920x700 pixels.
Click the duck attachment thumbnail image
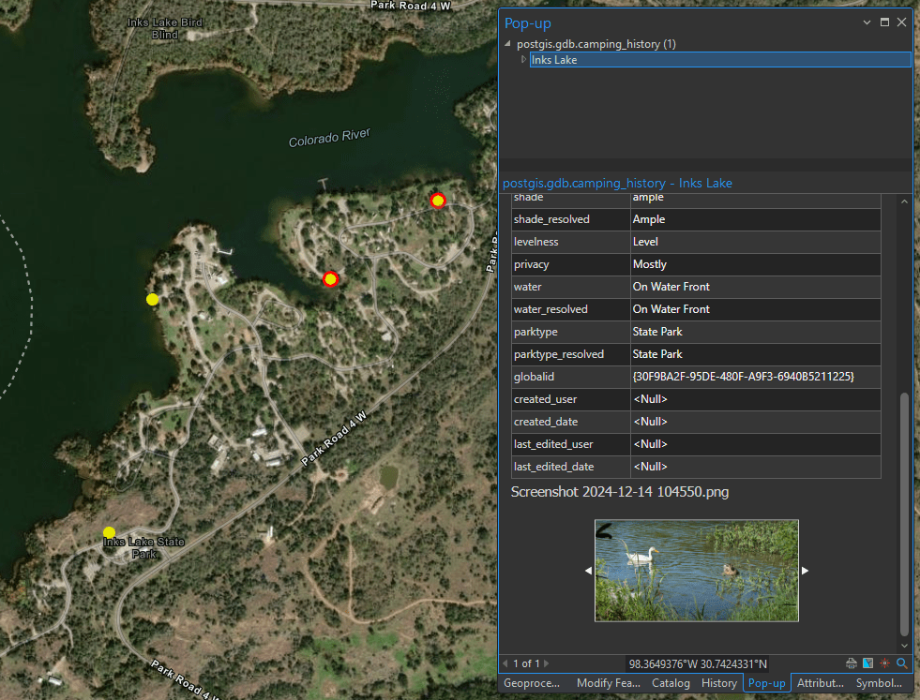[x=696, y=571]
